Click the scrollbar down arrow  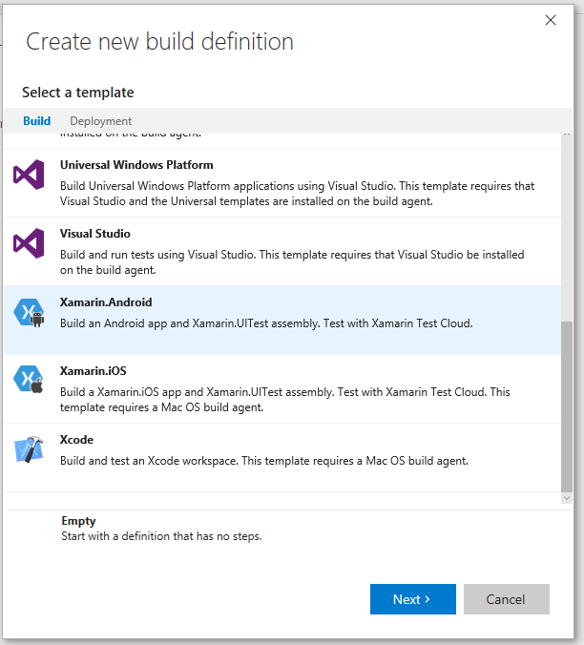(x=566, y=498)
